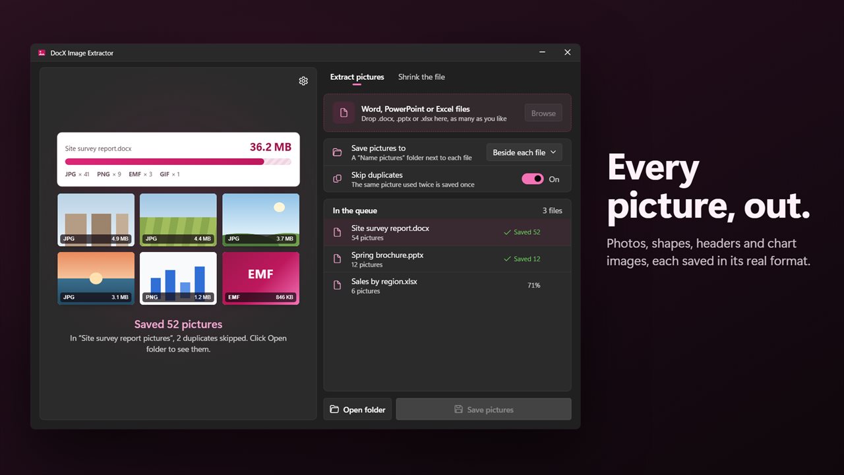Close the DocX Image Extractor window
Screen dimensions: 844x475
click(568, 53)
